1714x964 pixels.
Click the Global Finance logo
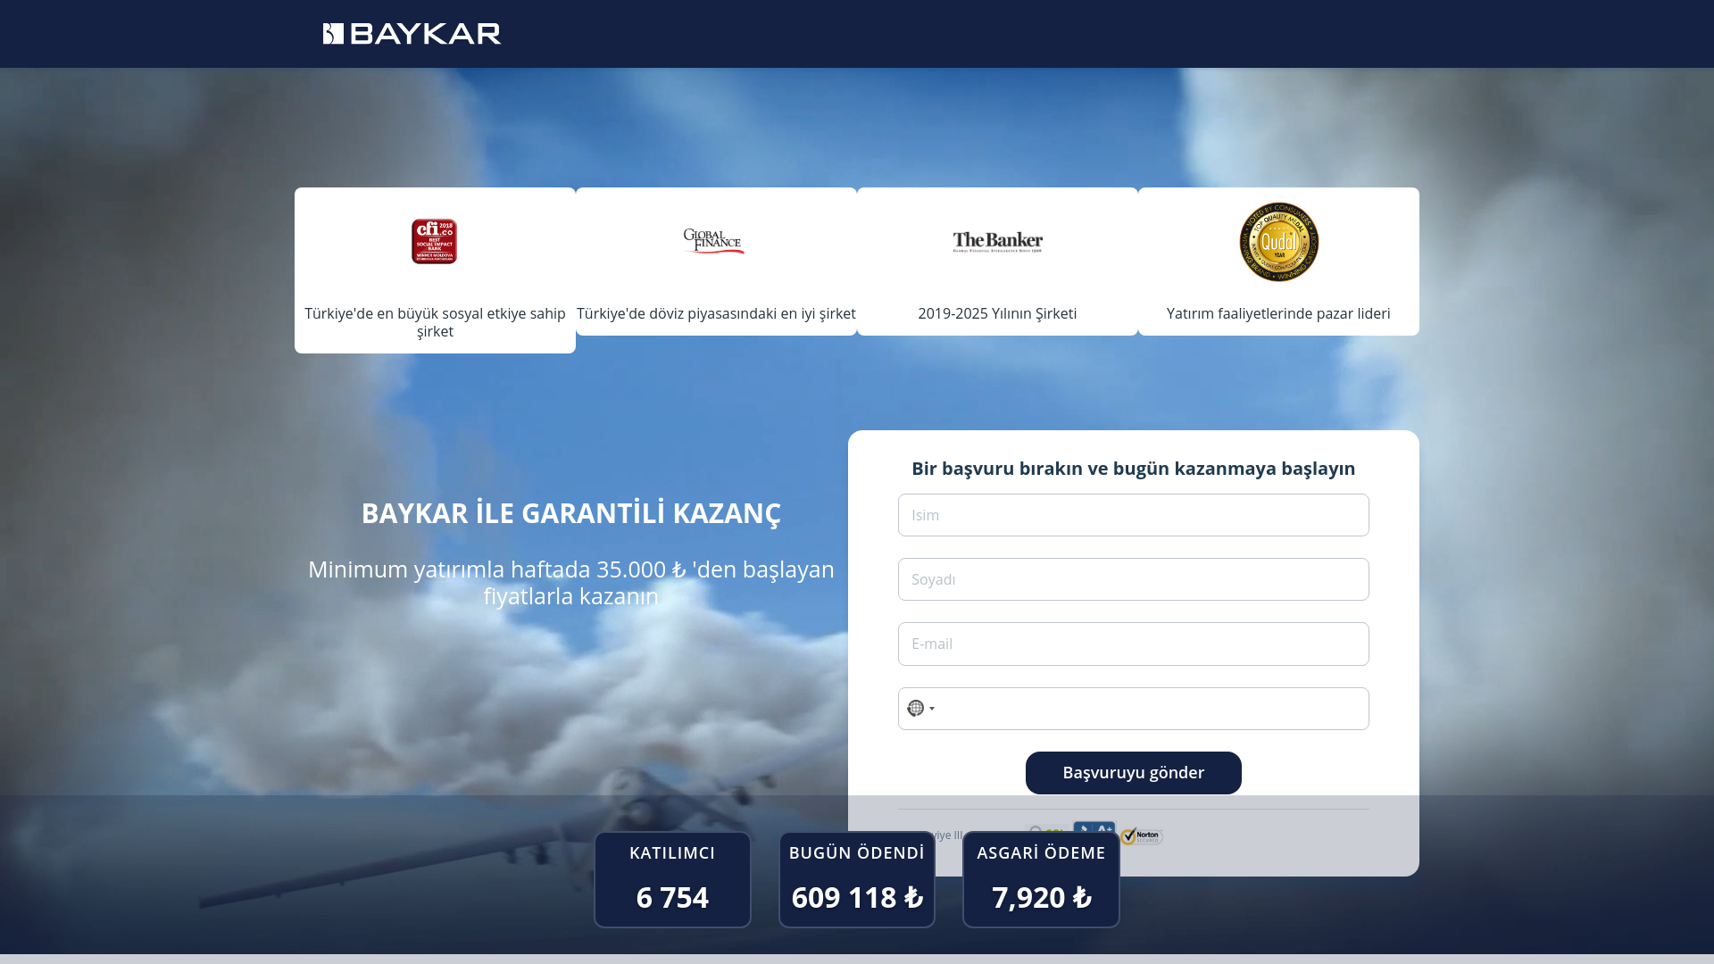(714, 241)
